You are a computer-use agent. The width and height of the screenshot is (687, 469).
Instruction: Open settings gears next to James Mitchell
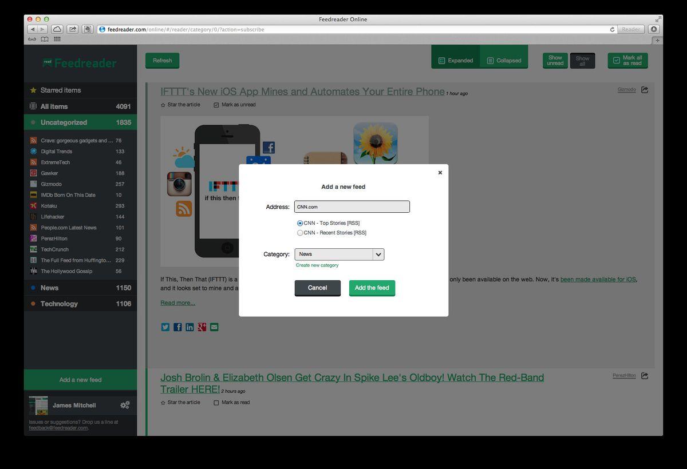pos(125,405)
